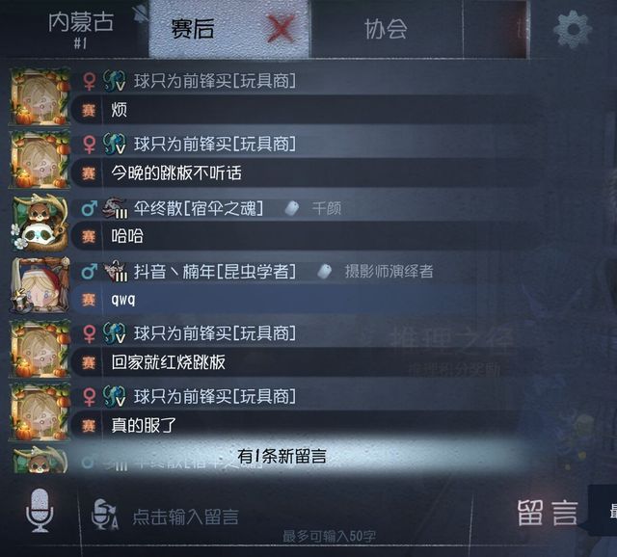The image size is (617, 557).
Task: Close the 赛后 chat tab with red X
Action: coord(281,28)
